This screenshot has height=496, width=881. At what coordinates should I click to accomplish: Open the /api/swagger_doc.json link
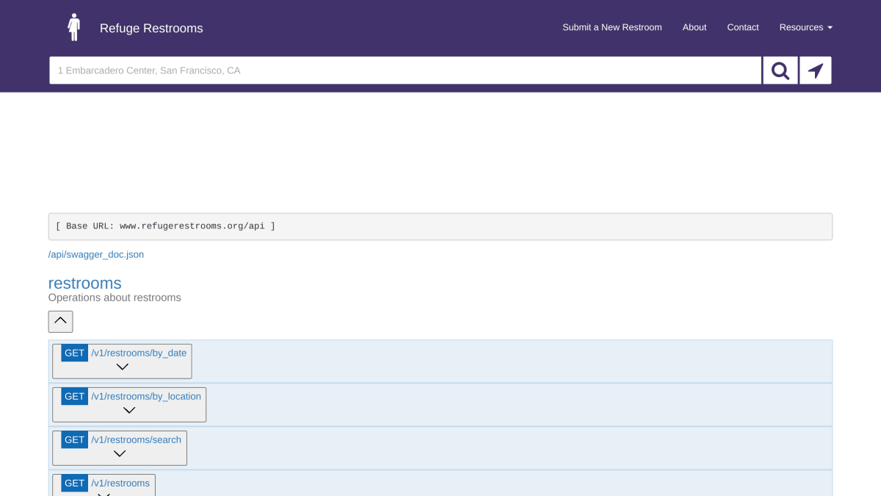pos(96,254)
